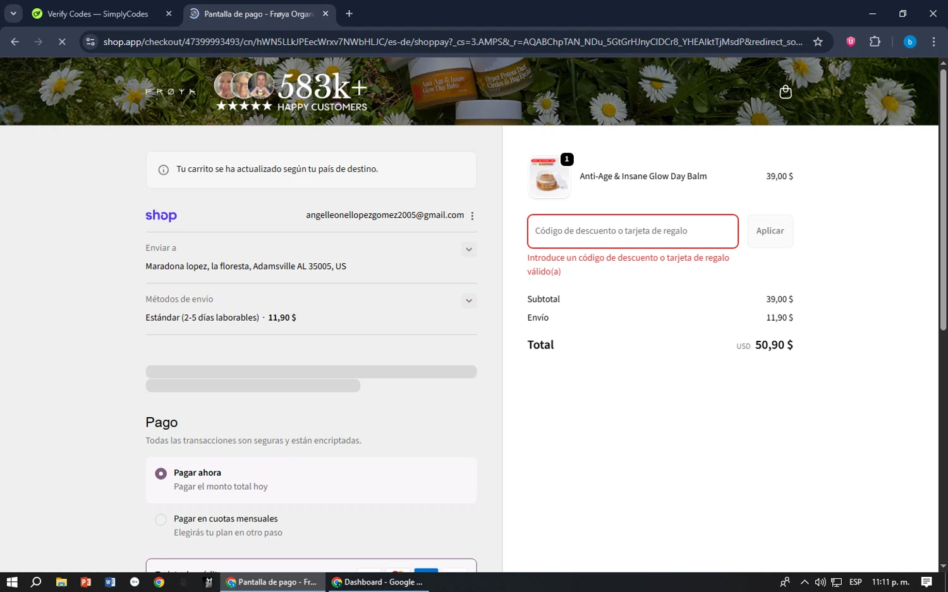Click the total amount 50,90 $
Viewport: 948px width, 592px height.
coord(774,345)
